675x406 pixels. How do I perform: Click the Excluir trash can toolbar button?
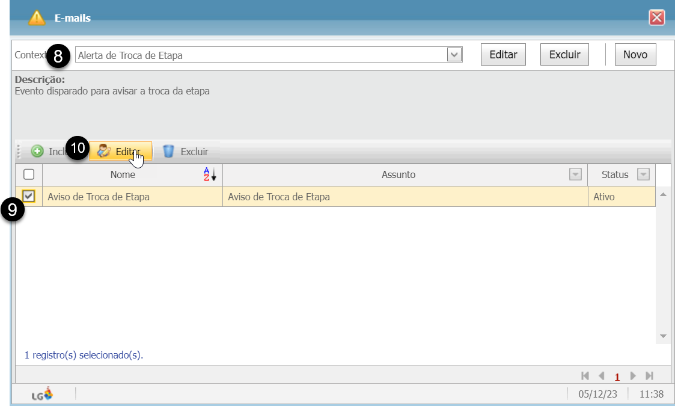point(185,152)
